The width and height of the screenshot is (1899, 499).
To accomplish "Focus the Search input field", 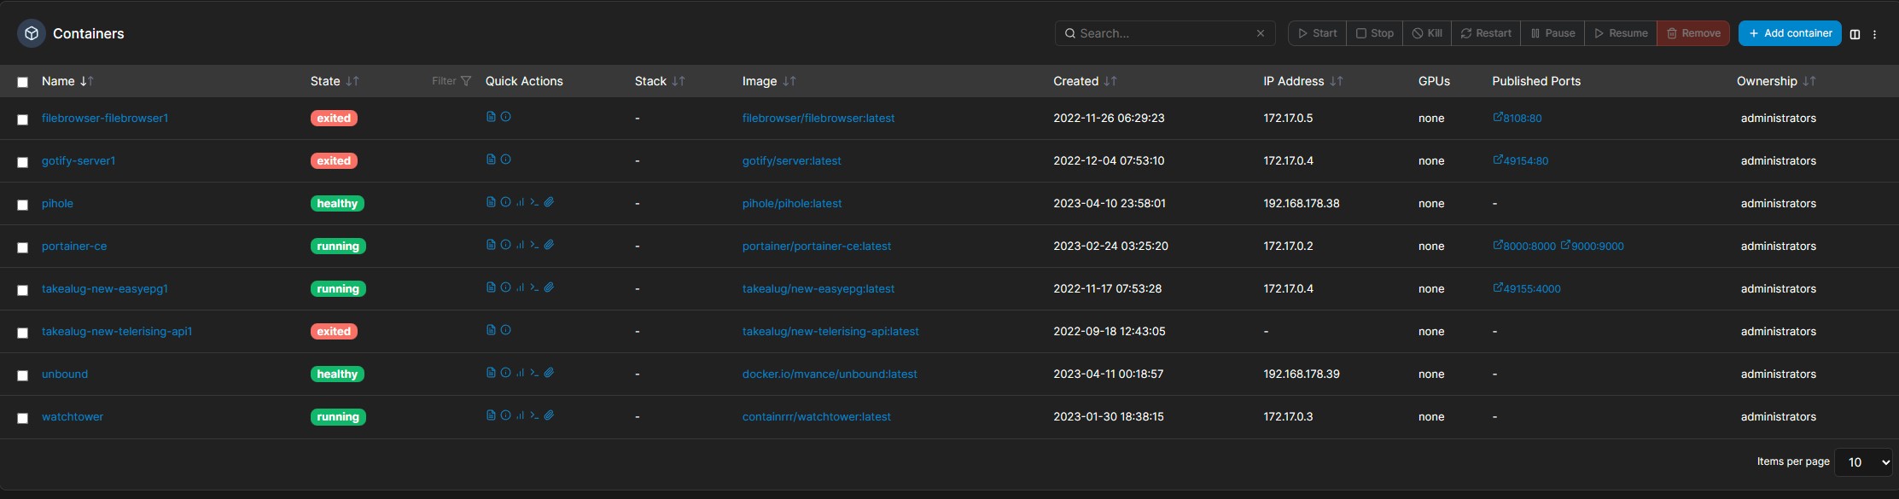I will point(1165,33).
